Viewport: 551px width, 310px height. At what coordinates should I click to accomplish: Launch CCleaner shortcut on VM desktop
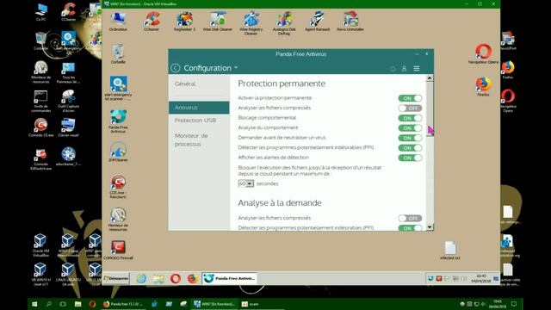tap(152, 21)
